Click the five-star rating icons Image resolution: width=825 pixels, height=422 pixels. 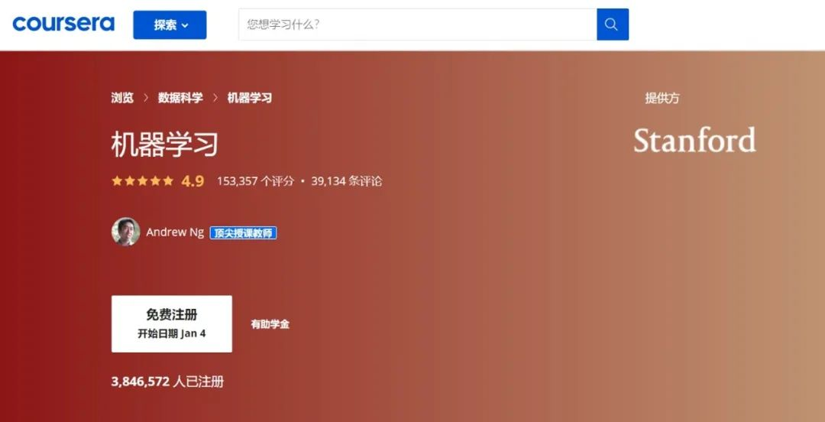(143, 181)
